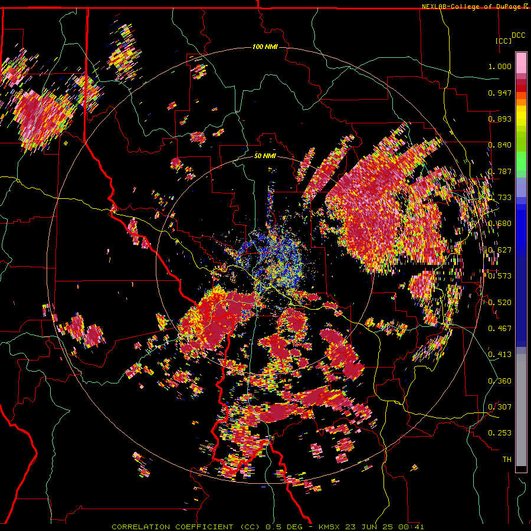The image size is (531, 531).
Task: Click the 0.467 color scale label
Action: click(x=500, y=328)
